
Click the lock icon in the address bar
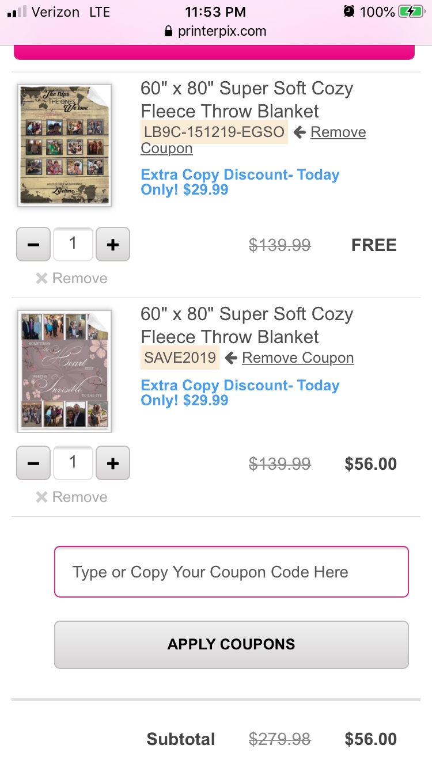167,32
